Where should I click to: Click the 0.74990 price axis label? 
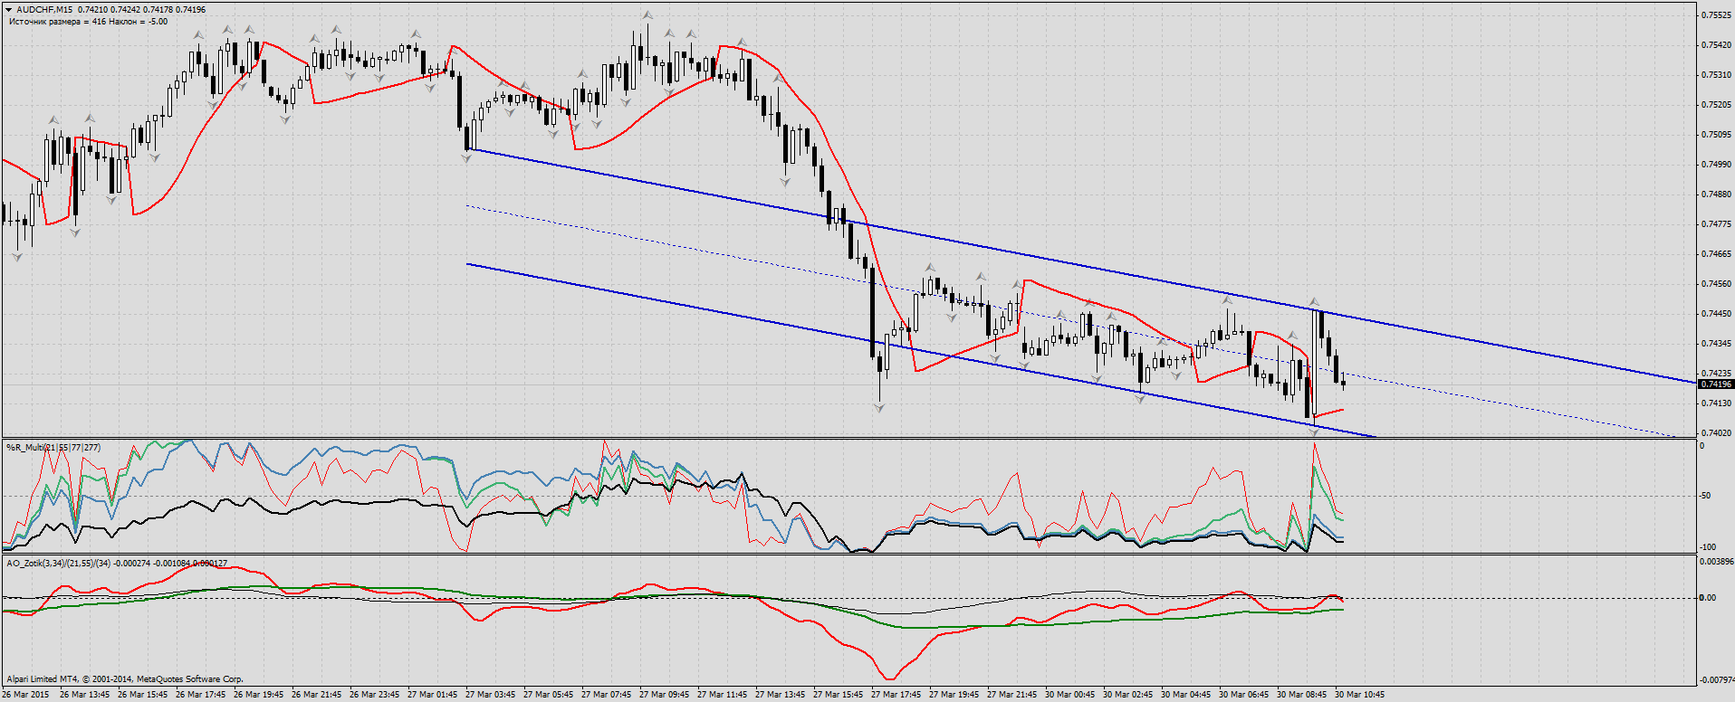pos(1717,165)
